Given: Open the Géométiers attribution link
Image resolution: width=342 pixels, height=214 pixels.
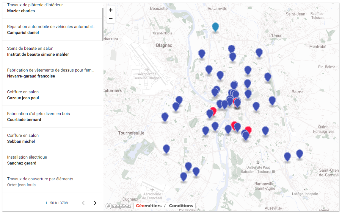Looking at the screenshot, I should 149,206.
